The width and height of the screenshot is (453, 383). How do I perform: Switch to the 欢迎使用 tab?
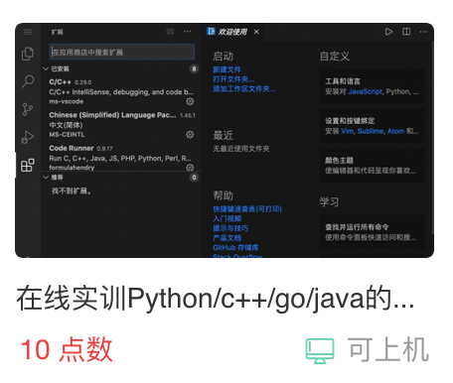point(232,32)
